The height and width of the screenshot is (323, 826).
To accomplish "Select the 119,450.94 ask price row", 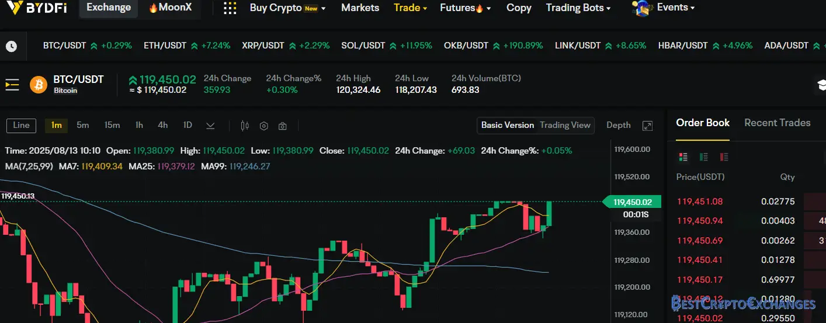I will pos(751,221).
